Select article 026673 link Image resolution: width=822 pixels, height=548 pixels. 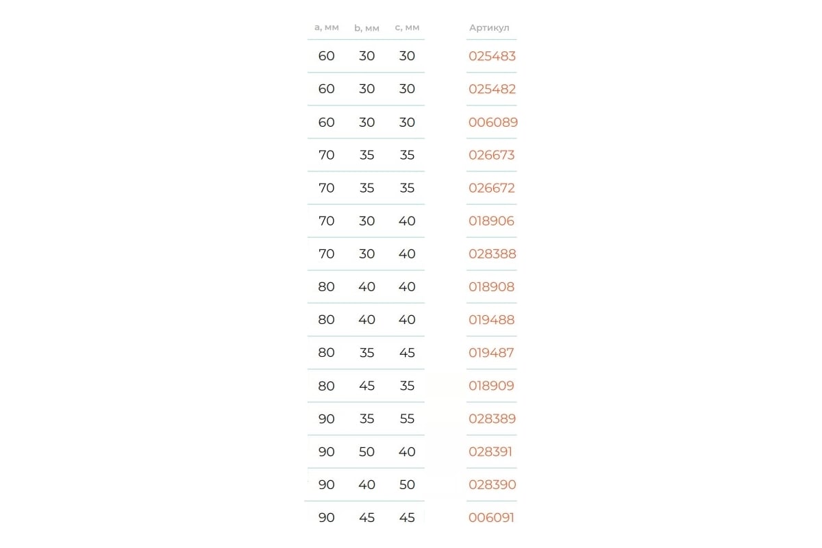pyautogui.click(x=491, y=155)
